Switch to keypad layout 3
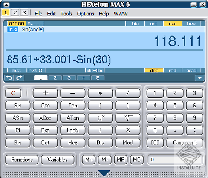 click(x=24, y=13)
